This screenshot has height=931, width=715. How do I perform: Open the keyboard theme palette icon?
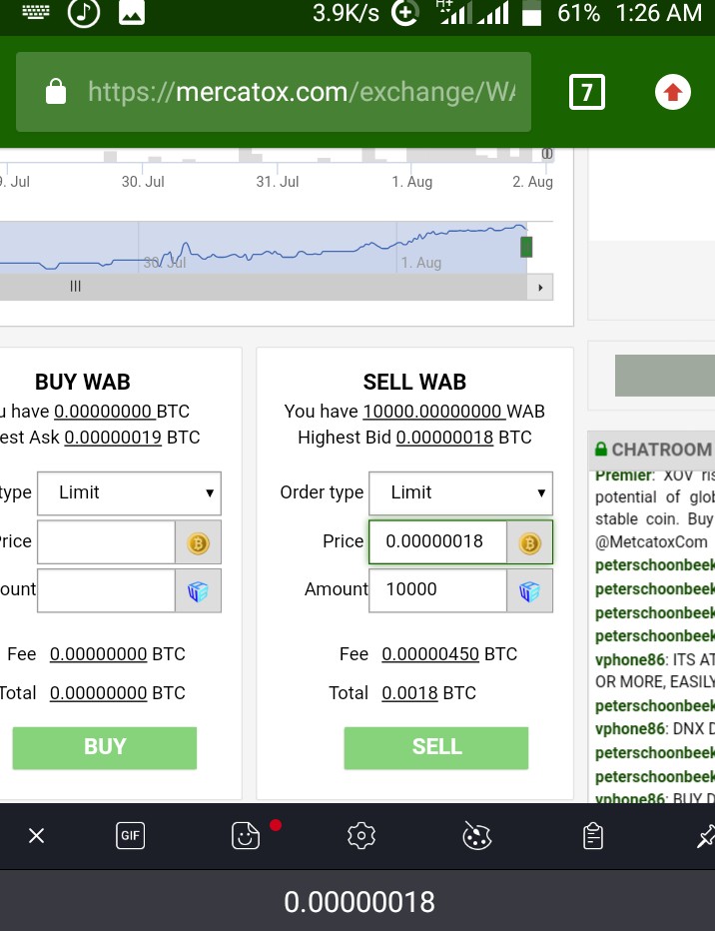coord(476,836)
